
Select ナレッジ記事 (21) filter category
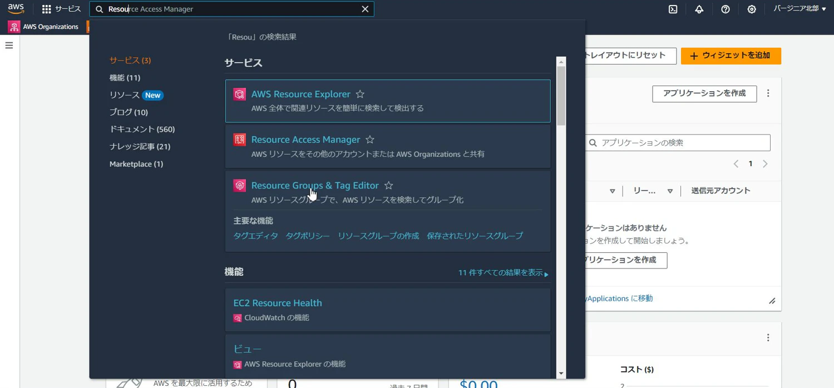tap(140, 147)
